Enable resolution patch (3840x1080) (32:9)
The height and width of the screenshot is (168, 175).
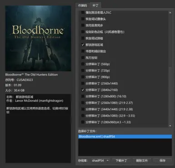[x=83, y=116]
